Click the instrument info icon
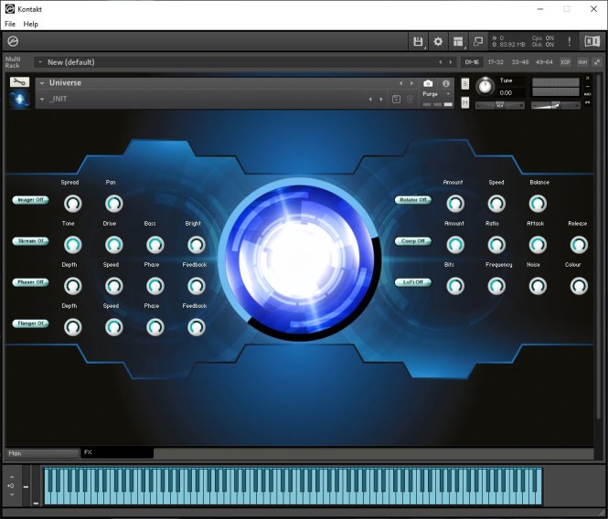 (x=446, y=83)
